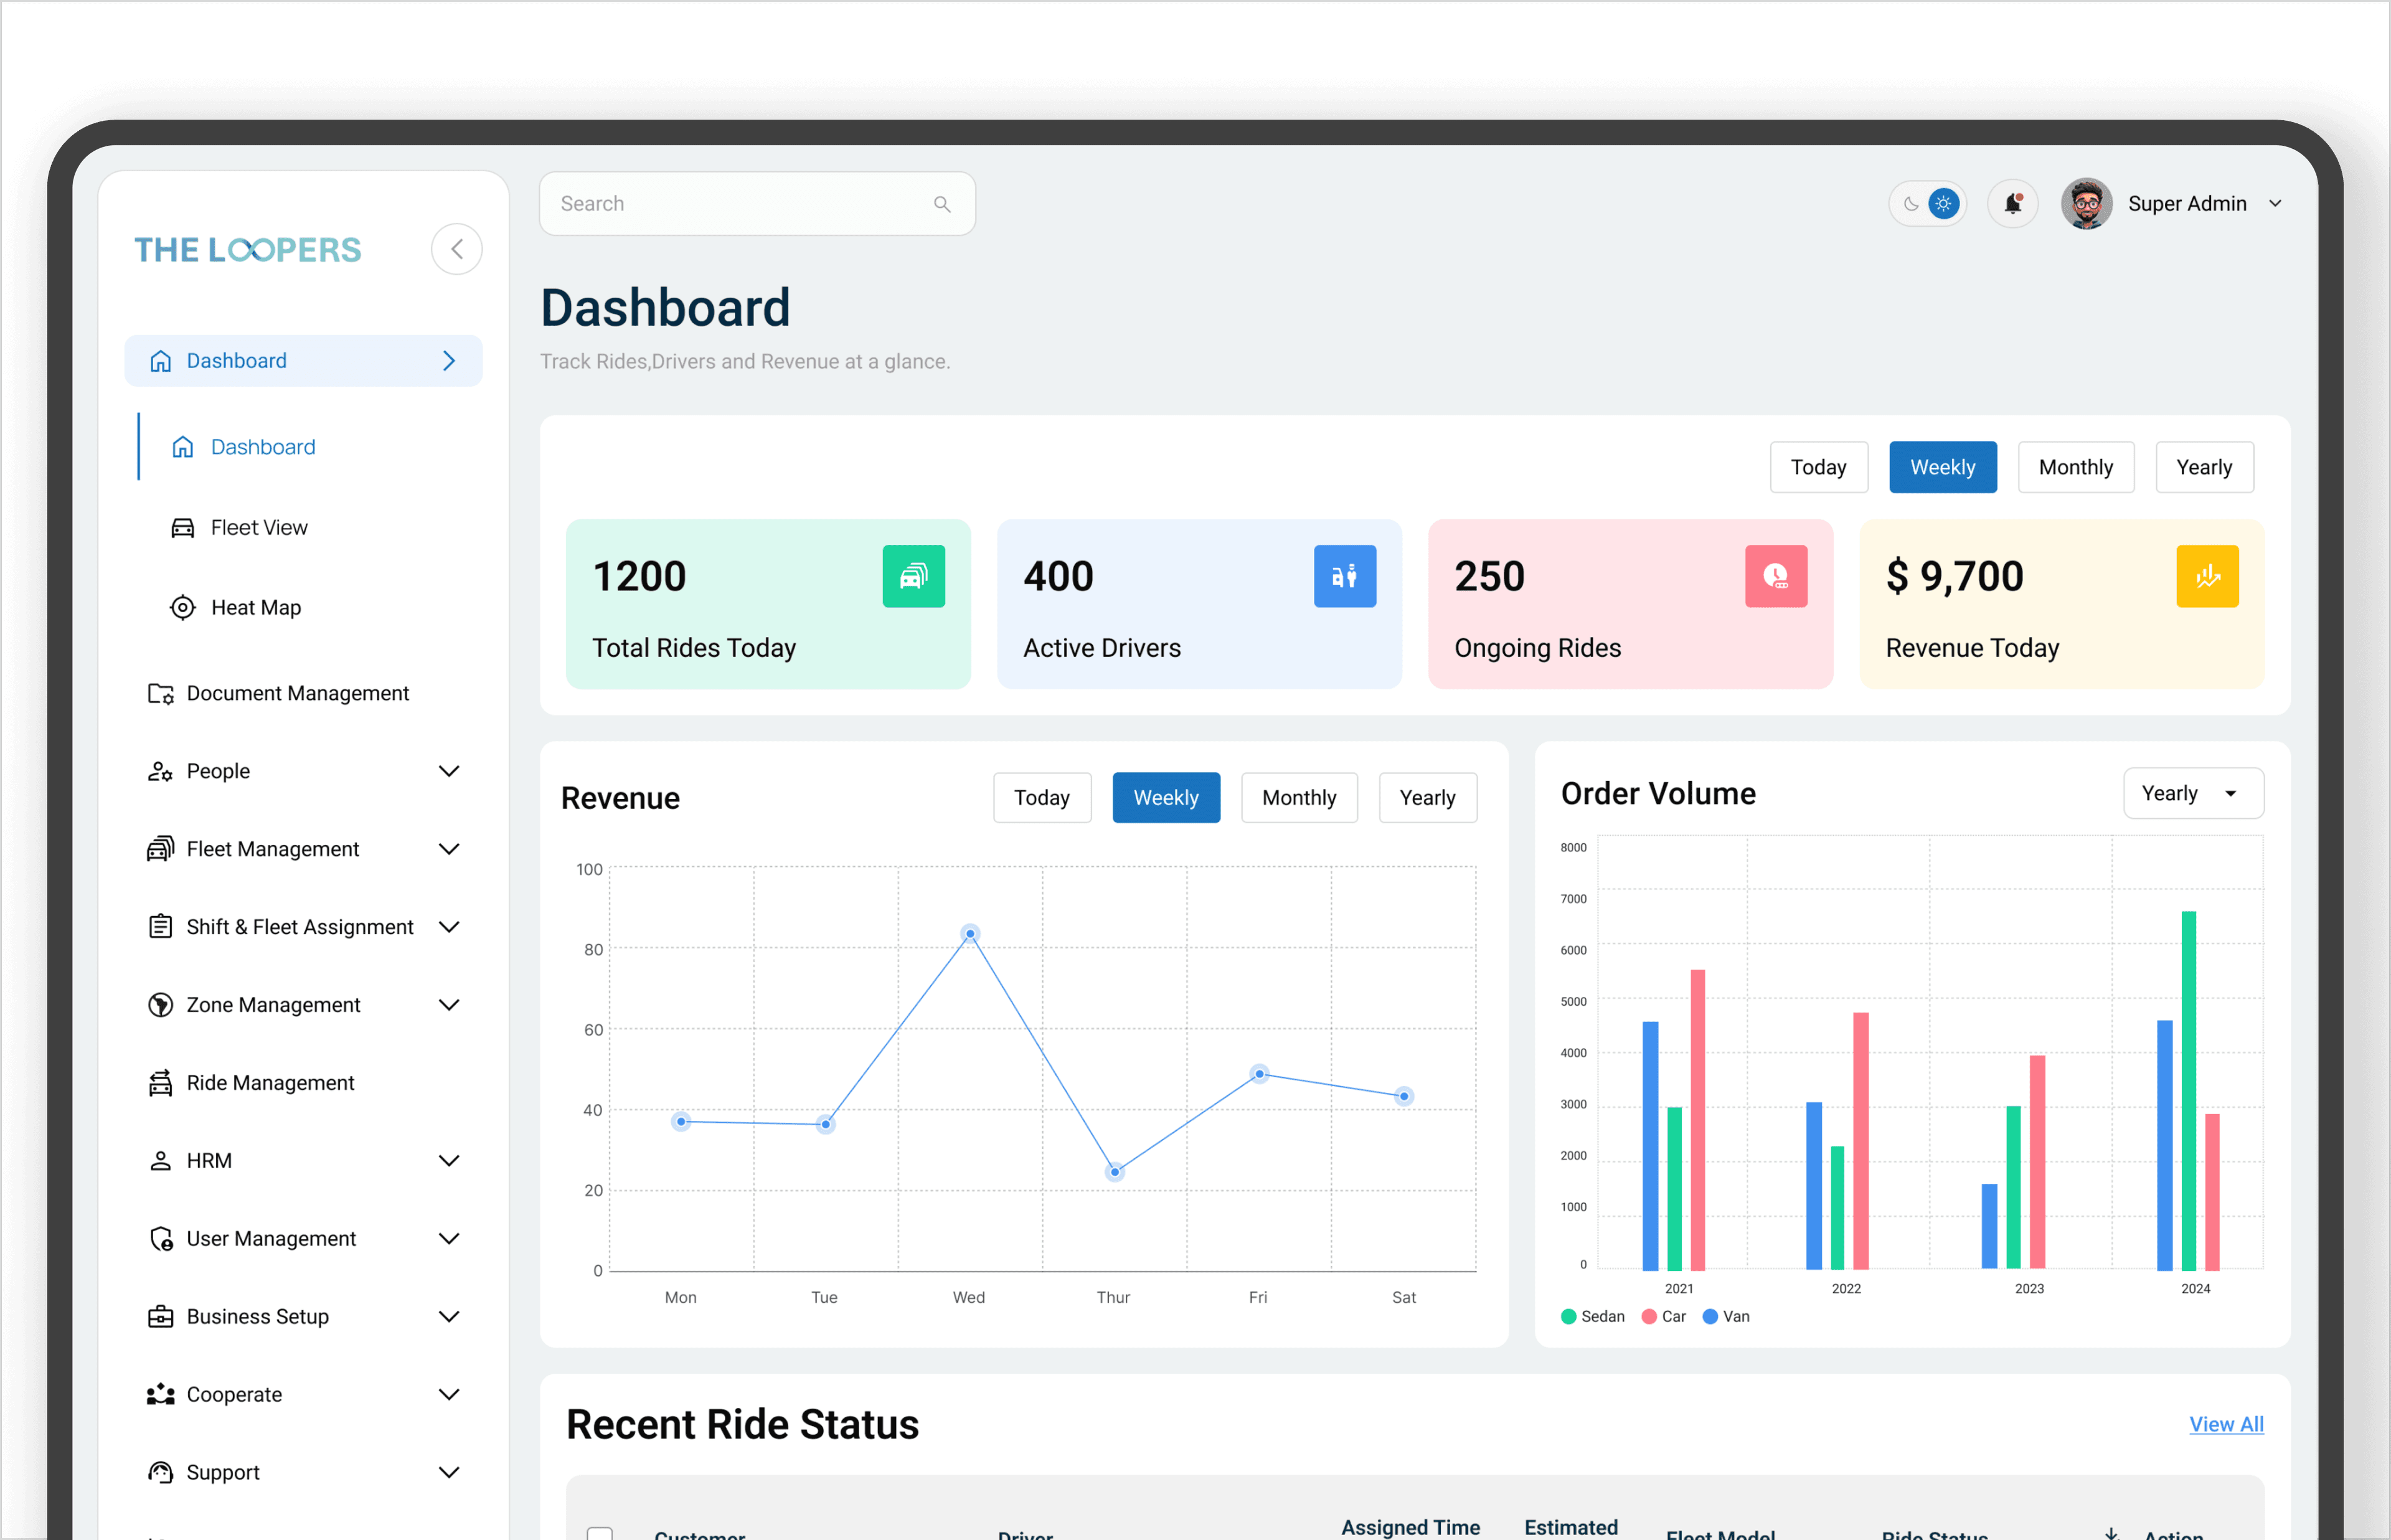
Task: Open the Dashboard home icon in sidebar
Action: [x=161, y=360]
